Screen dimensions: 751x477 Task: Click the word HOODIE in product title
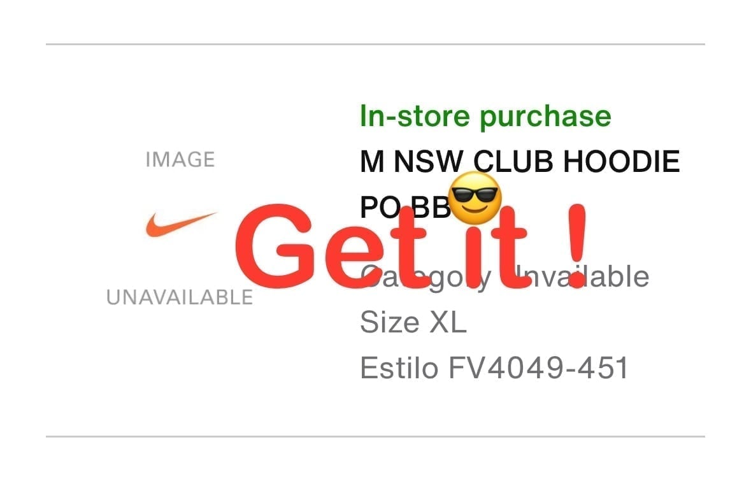click(x=621, y=161)
